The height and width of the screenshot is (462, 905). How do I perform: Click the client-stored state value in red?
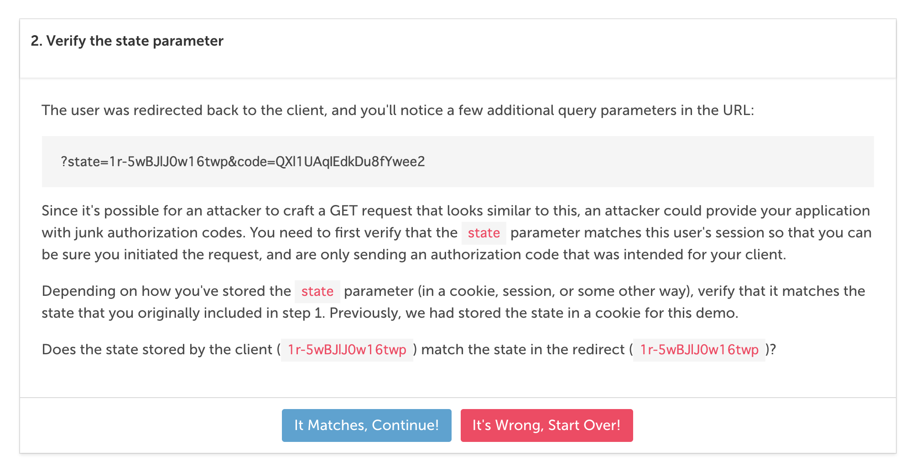tap(347, 350)
